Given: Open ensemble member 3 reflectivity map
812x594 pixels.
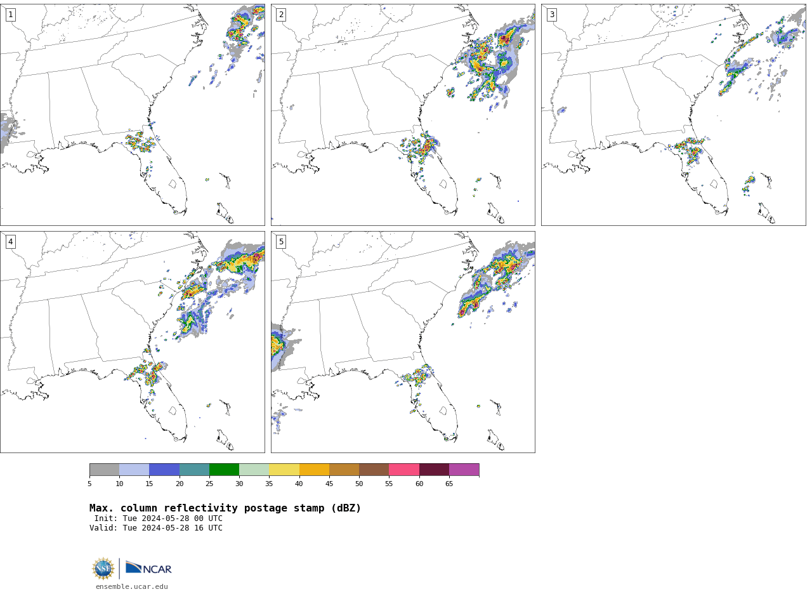Looking at the screenshot, I should point(673,115).
